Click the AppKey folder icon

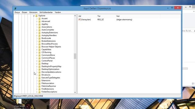39,24
